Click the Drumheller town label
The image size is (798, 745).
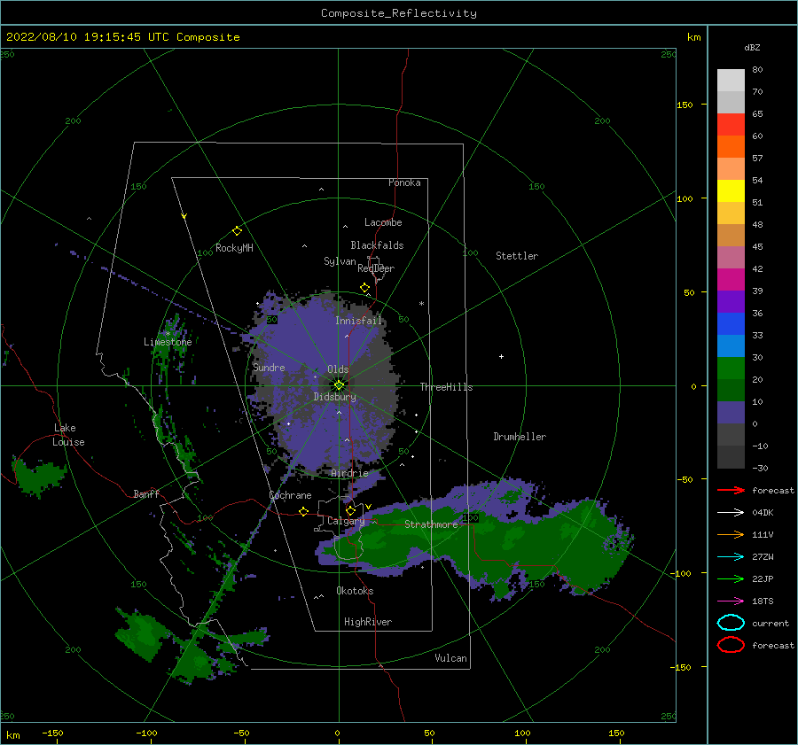pyautogui.click(x=520, y=437)
